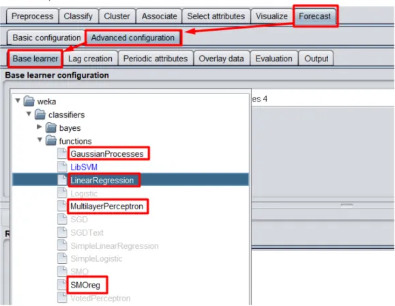Click the LinearRegression file icon

62,180
